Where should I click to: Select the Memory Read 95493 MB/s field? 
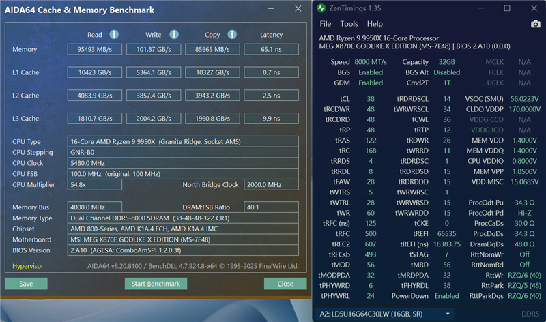[x=94, y=49]
